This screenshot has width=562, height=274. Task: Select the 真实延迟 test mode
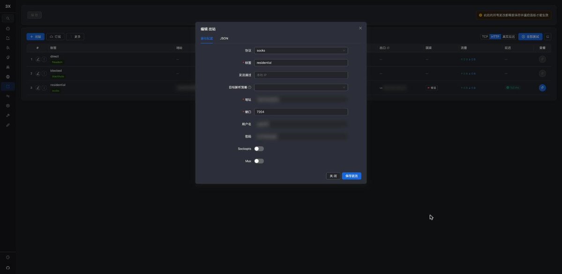509,37
